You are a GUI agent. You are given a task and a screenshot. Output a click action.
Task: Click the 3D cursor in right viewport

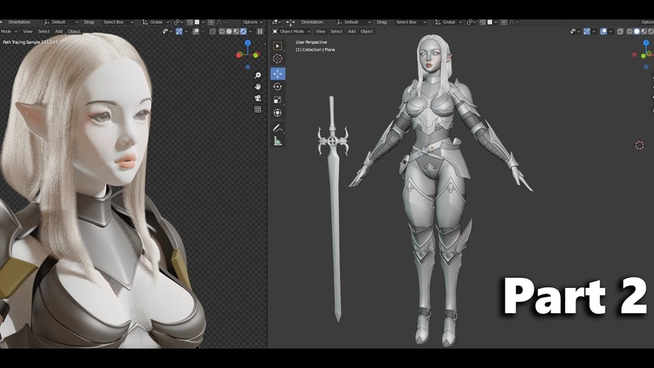click(x=639, y=146)
